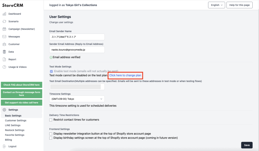Open the Tokyo timezone dropdown

click(x=77, y=99)
